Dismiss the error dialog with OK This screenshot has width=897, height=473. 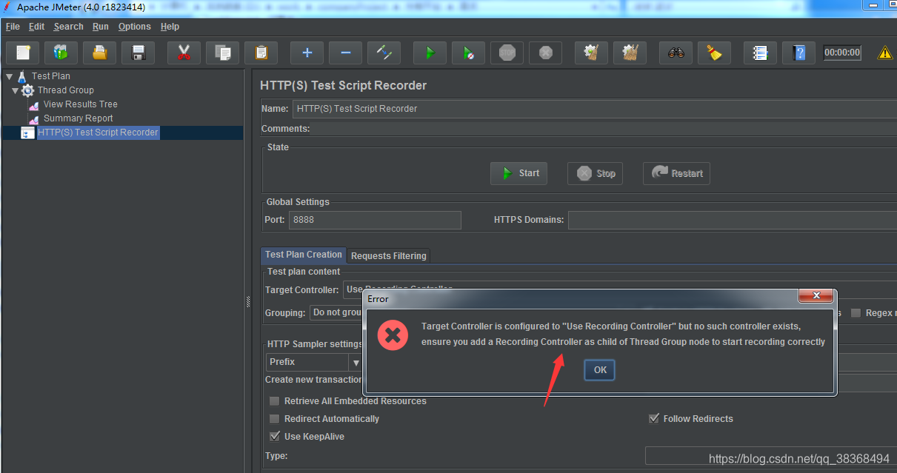coord(598,369)
